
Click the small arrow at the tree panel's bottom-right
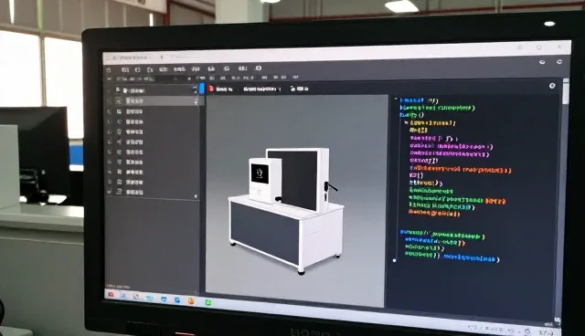pos(196,196)
